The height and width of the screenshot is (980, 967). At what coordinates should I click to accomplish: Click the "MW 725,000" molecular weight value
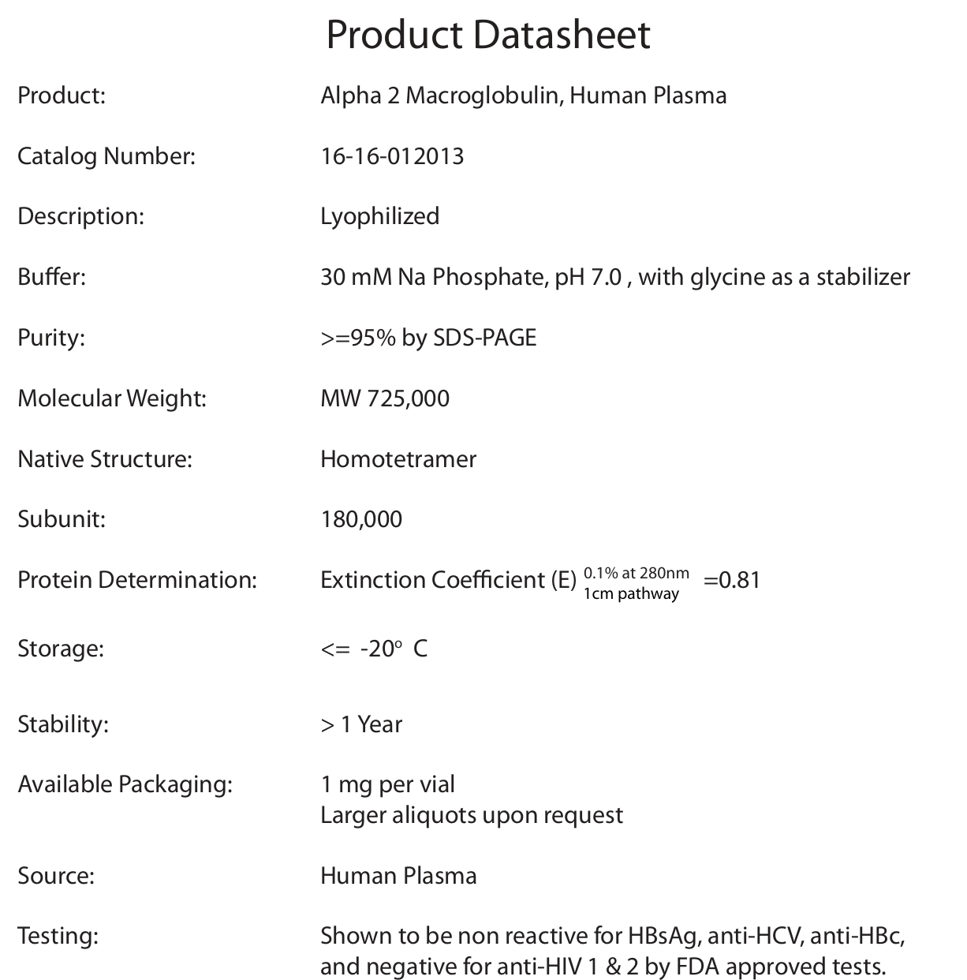[x=385, y=398]
